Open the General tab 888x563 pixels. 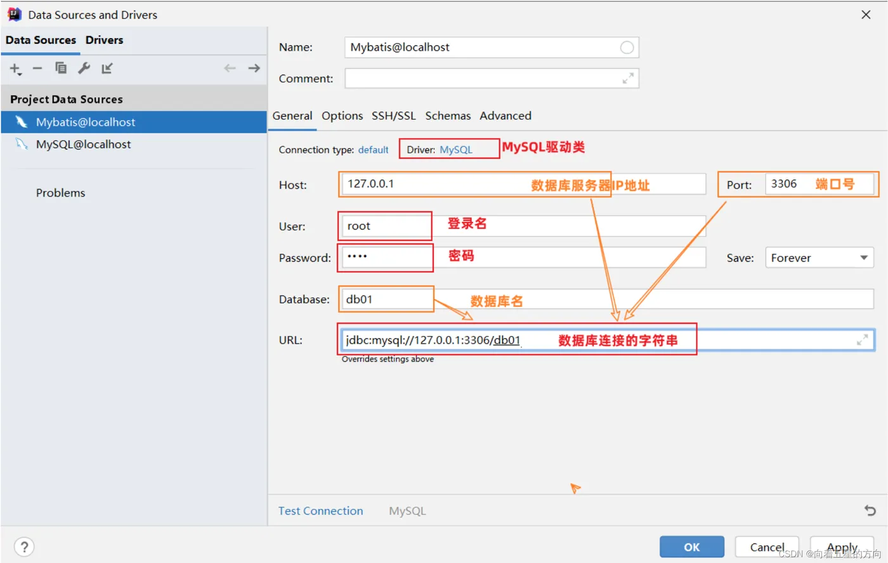(x=292, y=116)
